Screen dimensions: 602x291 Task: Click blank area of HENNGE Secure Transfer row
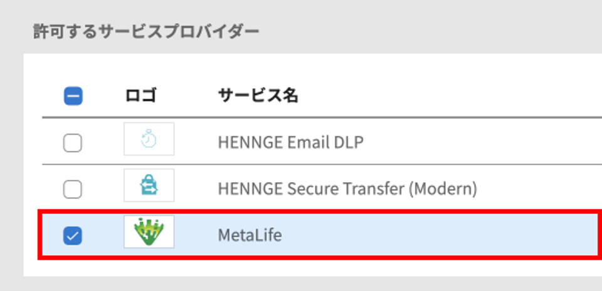(537, 189)
